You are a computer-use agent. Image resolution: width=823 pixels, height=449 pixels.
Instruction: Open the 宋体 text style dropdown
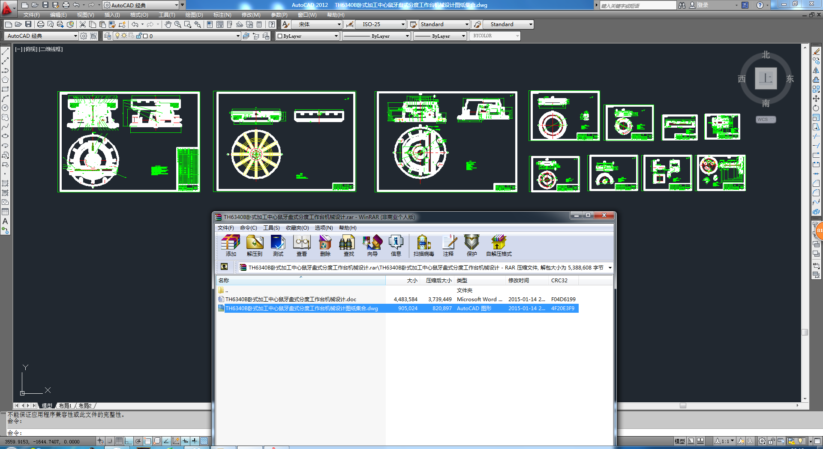pyautogui.click(x=317, y=24)
